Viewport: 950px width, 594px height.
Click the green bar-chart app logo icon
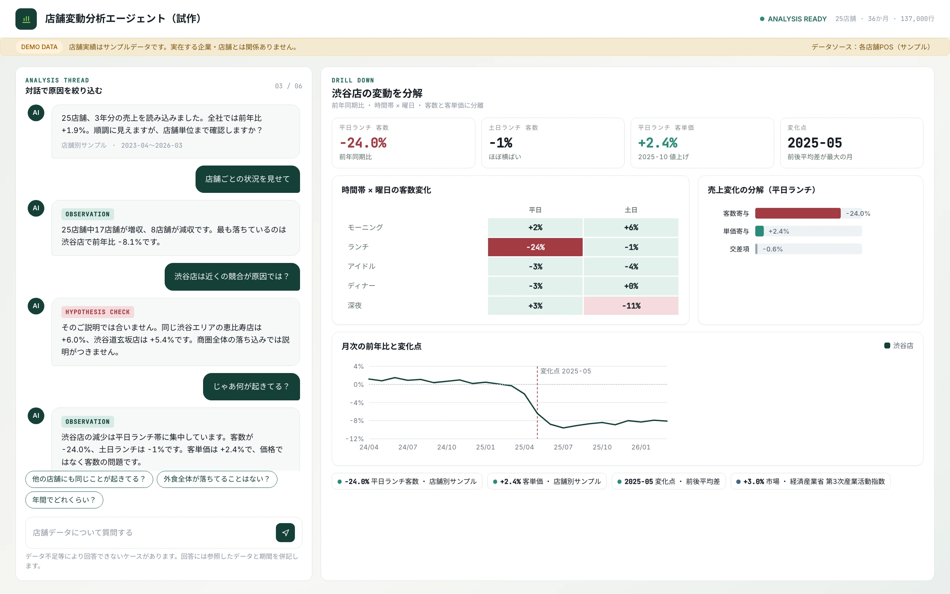[26, 19]
